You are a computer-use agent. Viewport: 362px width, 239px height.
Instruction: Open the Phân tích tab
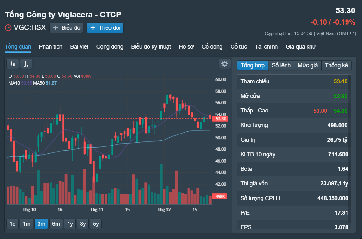[x=51, y=47]
